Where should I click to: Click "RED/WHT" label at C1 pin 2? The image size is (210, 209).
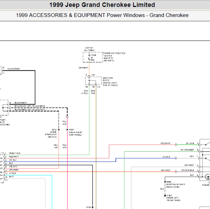pos(14,157)
